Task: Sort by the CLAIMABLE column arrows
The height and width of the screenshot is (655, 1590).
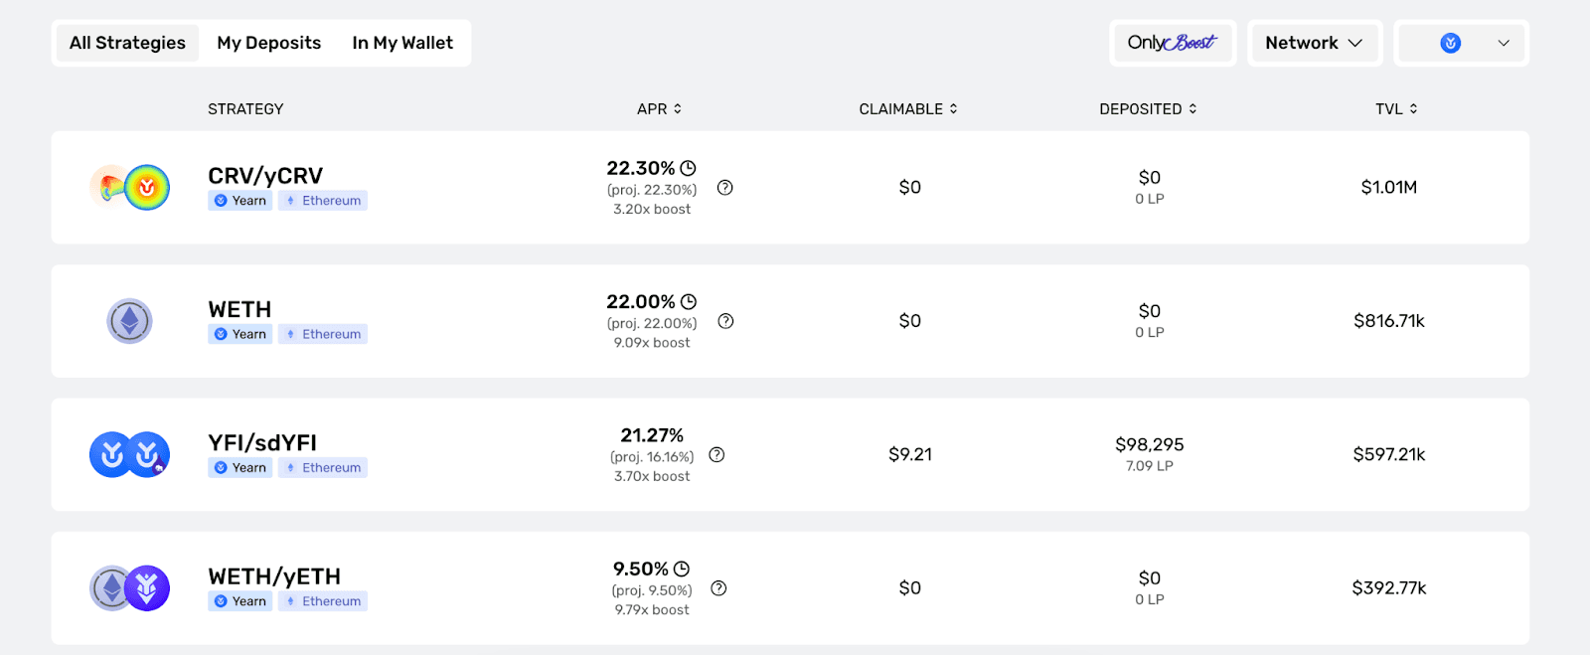Action: (953, 109)
